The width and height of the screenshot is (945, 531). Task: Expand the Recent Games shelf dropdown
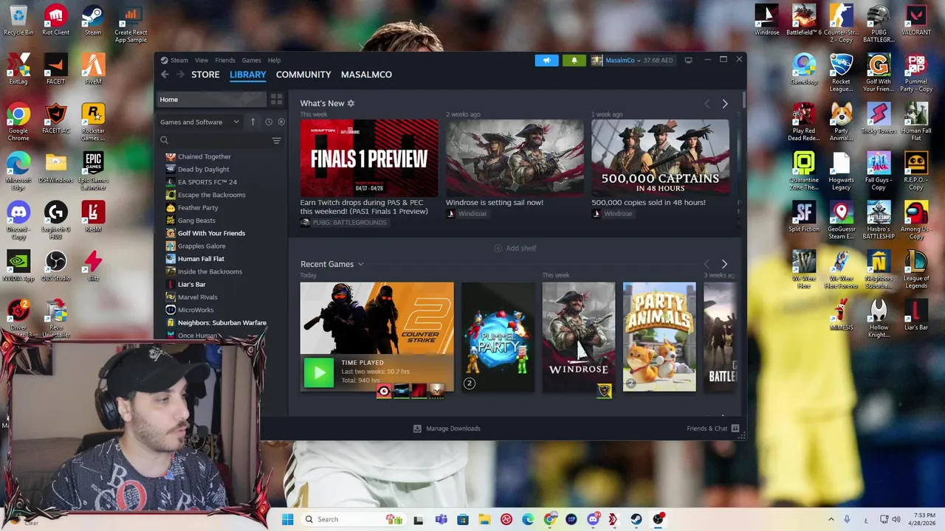tap(360, 264)
